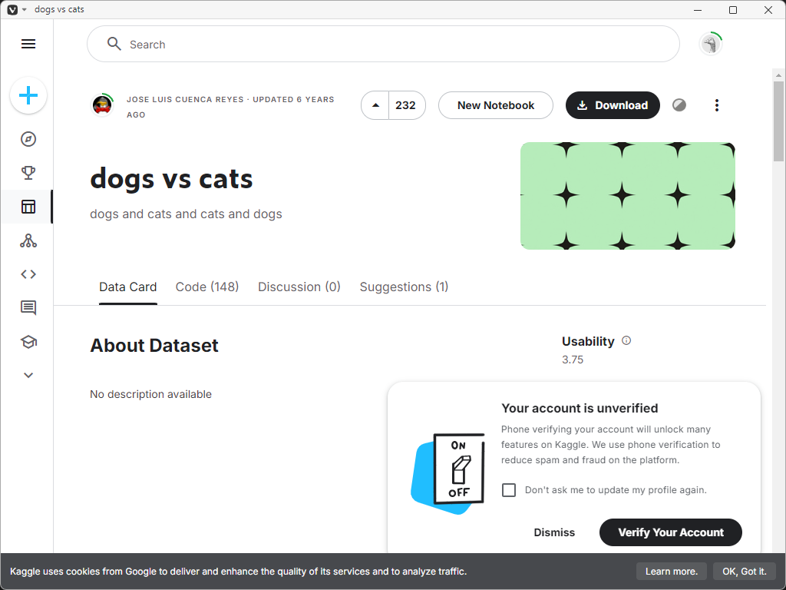Open Models from the sidebar
The image size is (786, 590).
coord(28,240)
